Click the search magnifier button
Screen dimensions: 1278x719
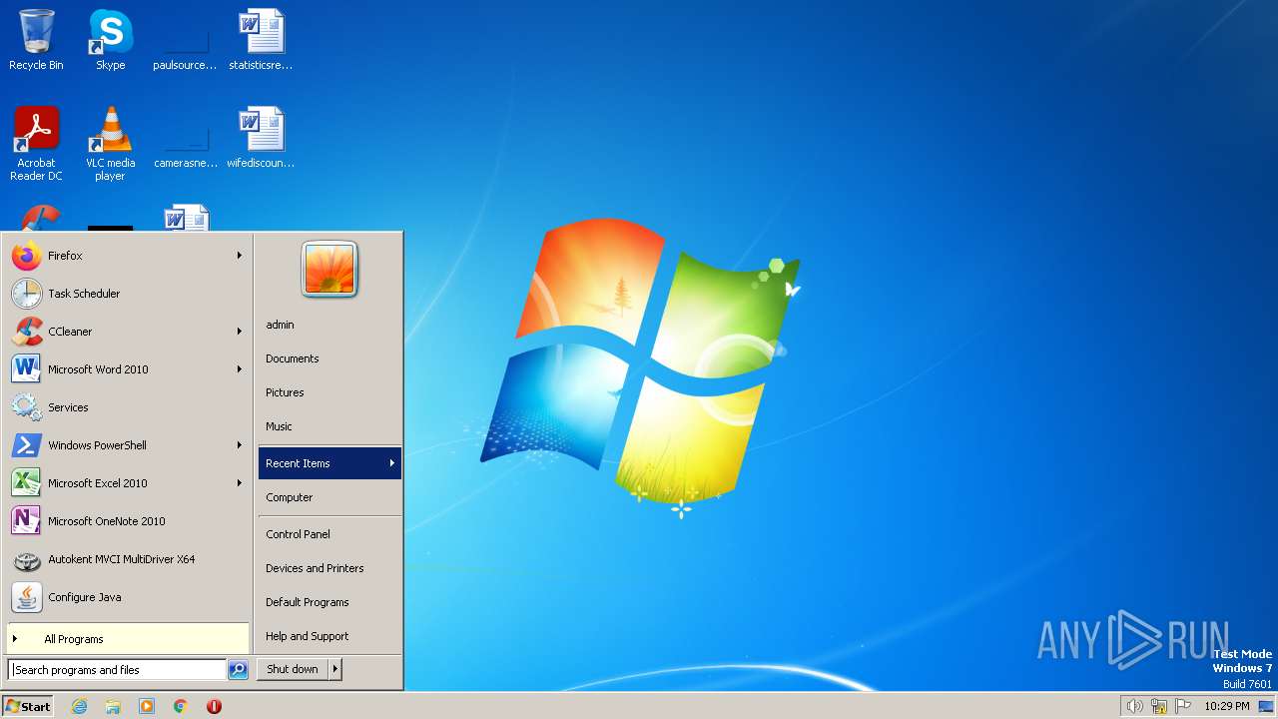[x=238, y=670]
